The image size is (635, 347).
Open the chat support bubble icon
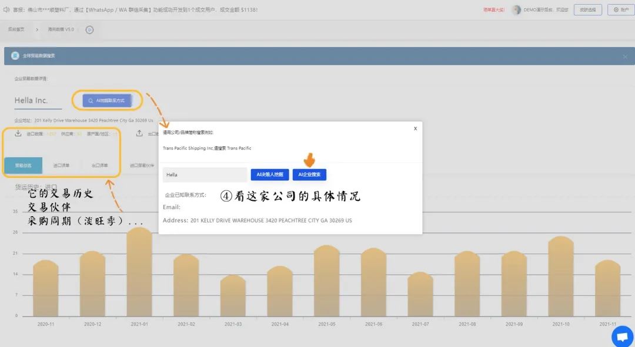point(622,336)
